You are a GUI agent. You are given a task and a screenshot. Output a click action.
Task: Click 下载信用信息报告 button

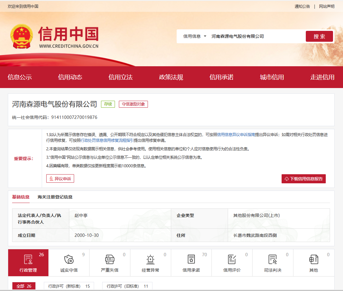pos(304,179)
